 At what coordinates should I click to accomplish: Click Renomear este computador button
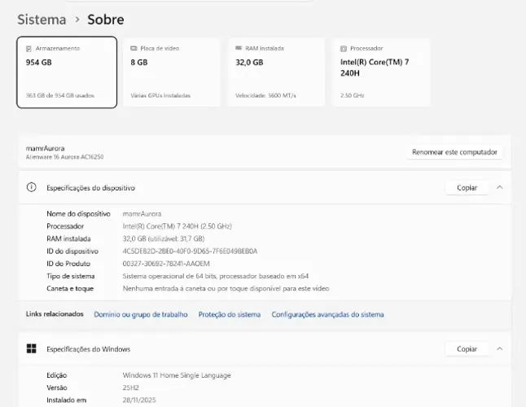[454, 152]
